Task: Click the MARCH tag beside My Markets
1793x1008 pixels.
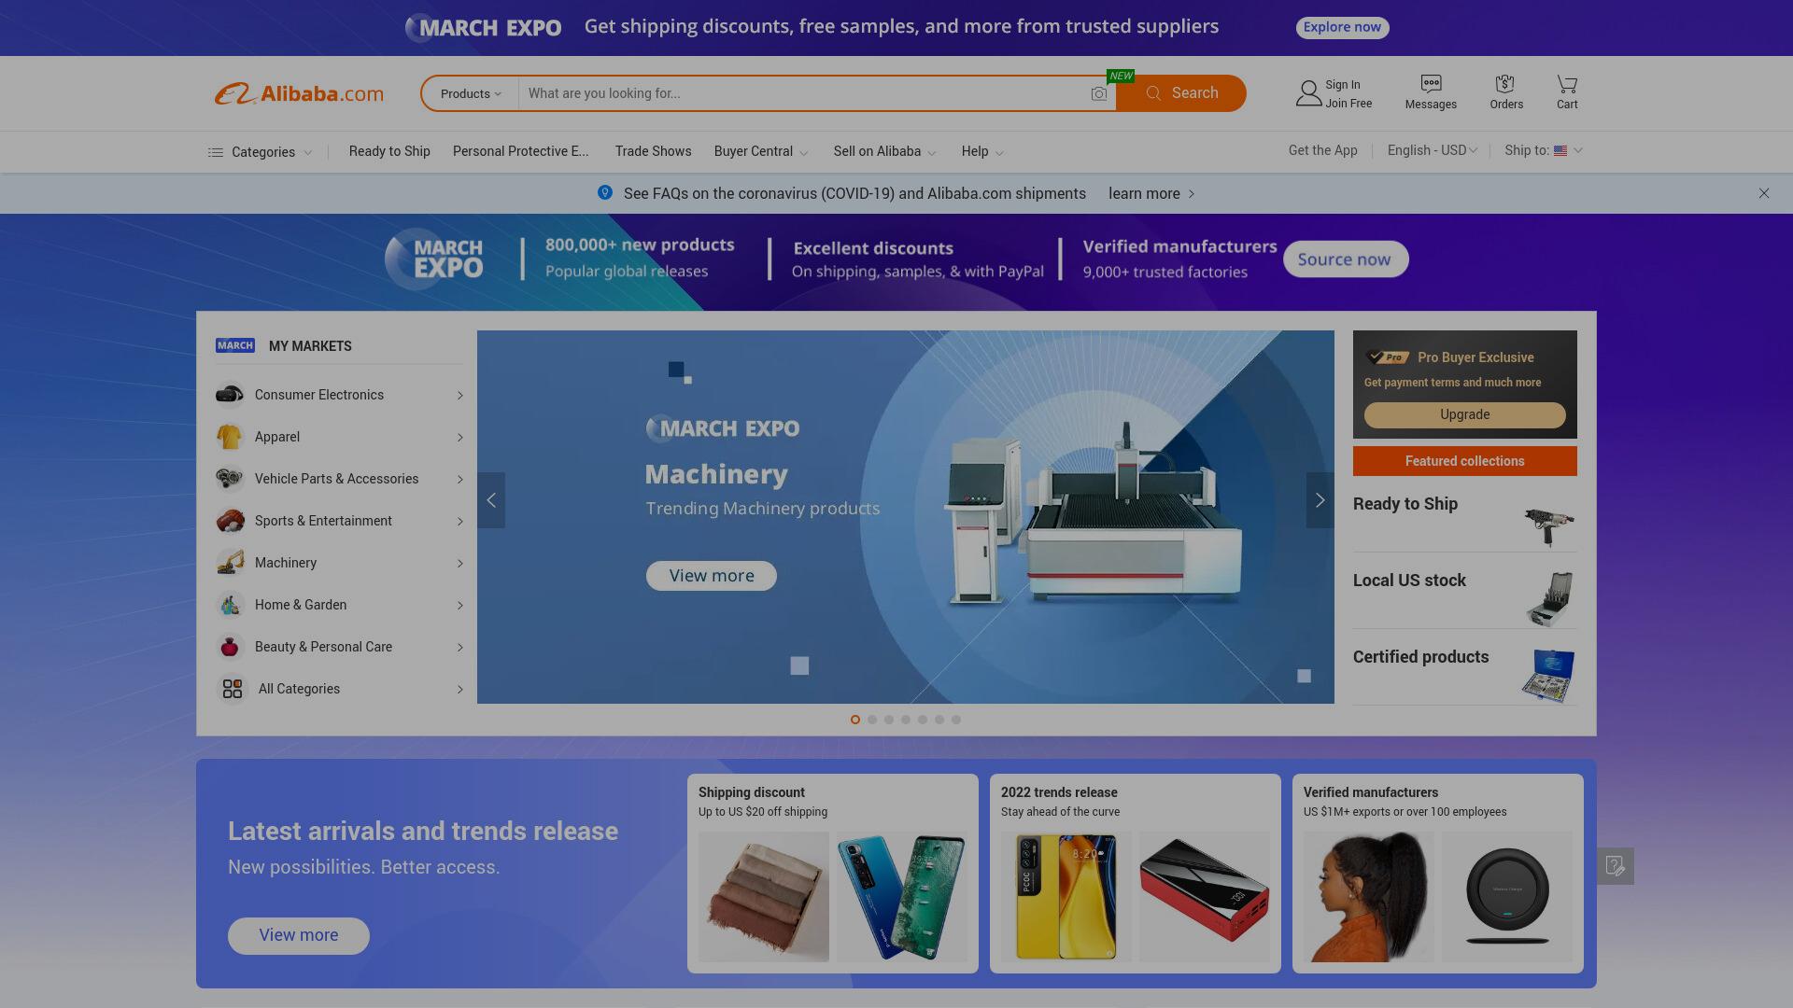Action: [235, 345]
